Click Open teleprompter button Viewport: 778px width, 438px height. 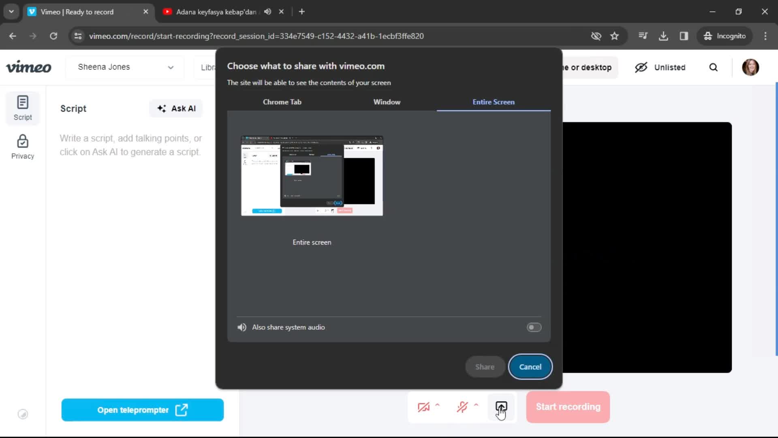pyautogui.click(x=143, y=410)
